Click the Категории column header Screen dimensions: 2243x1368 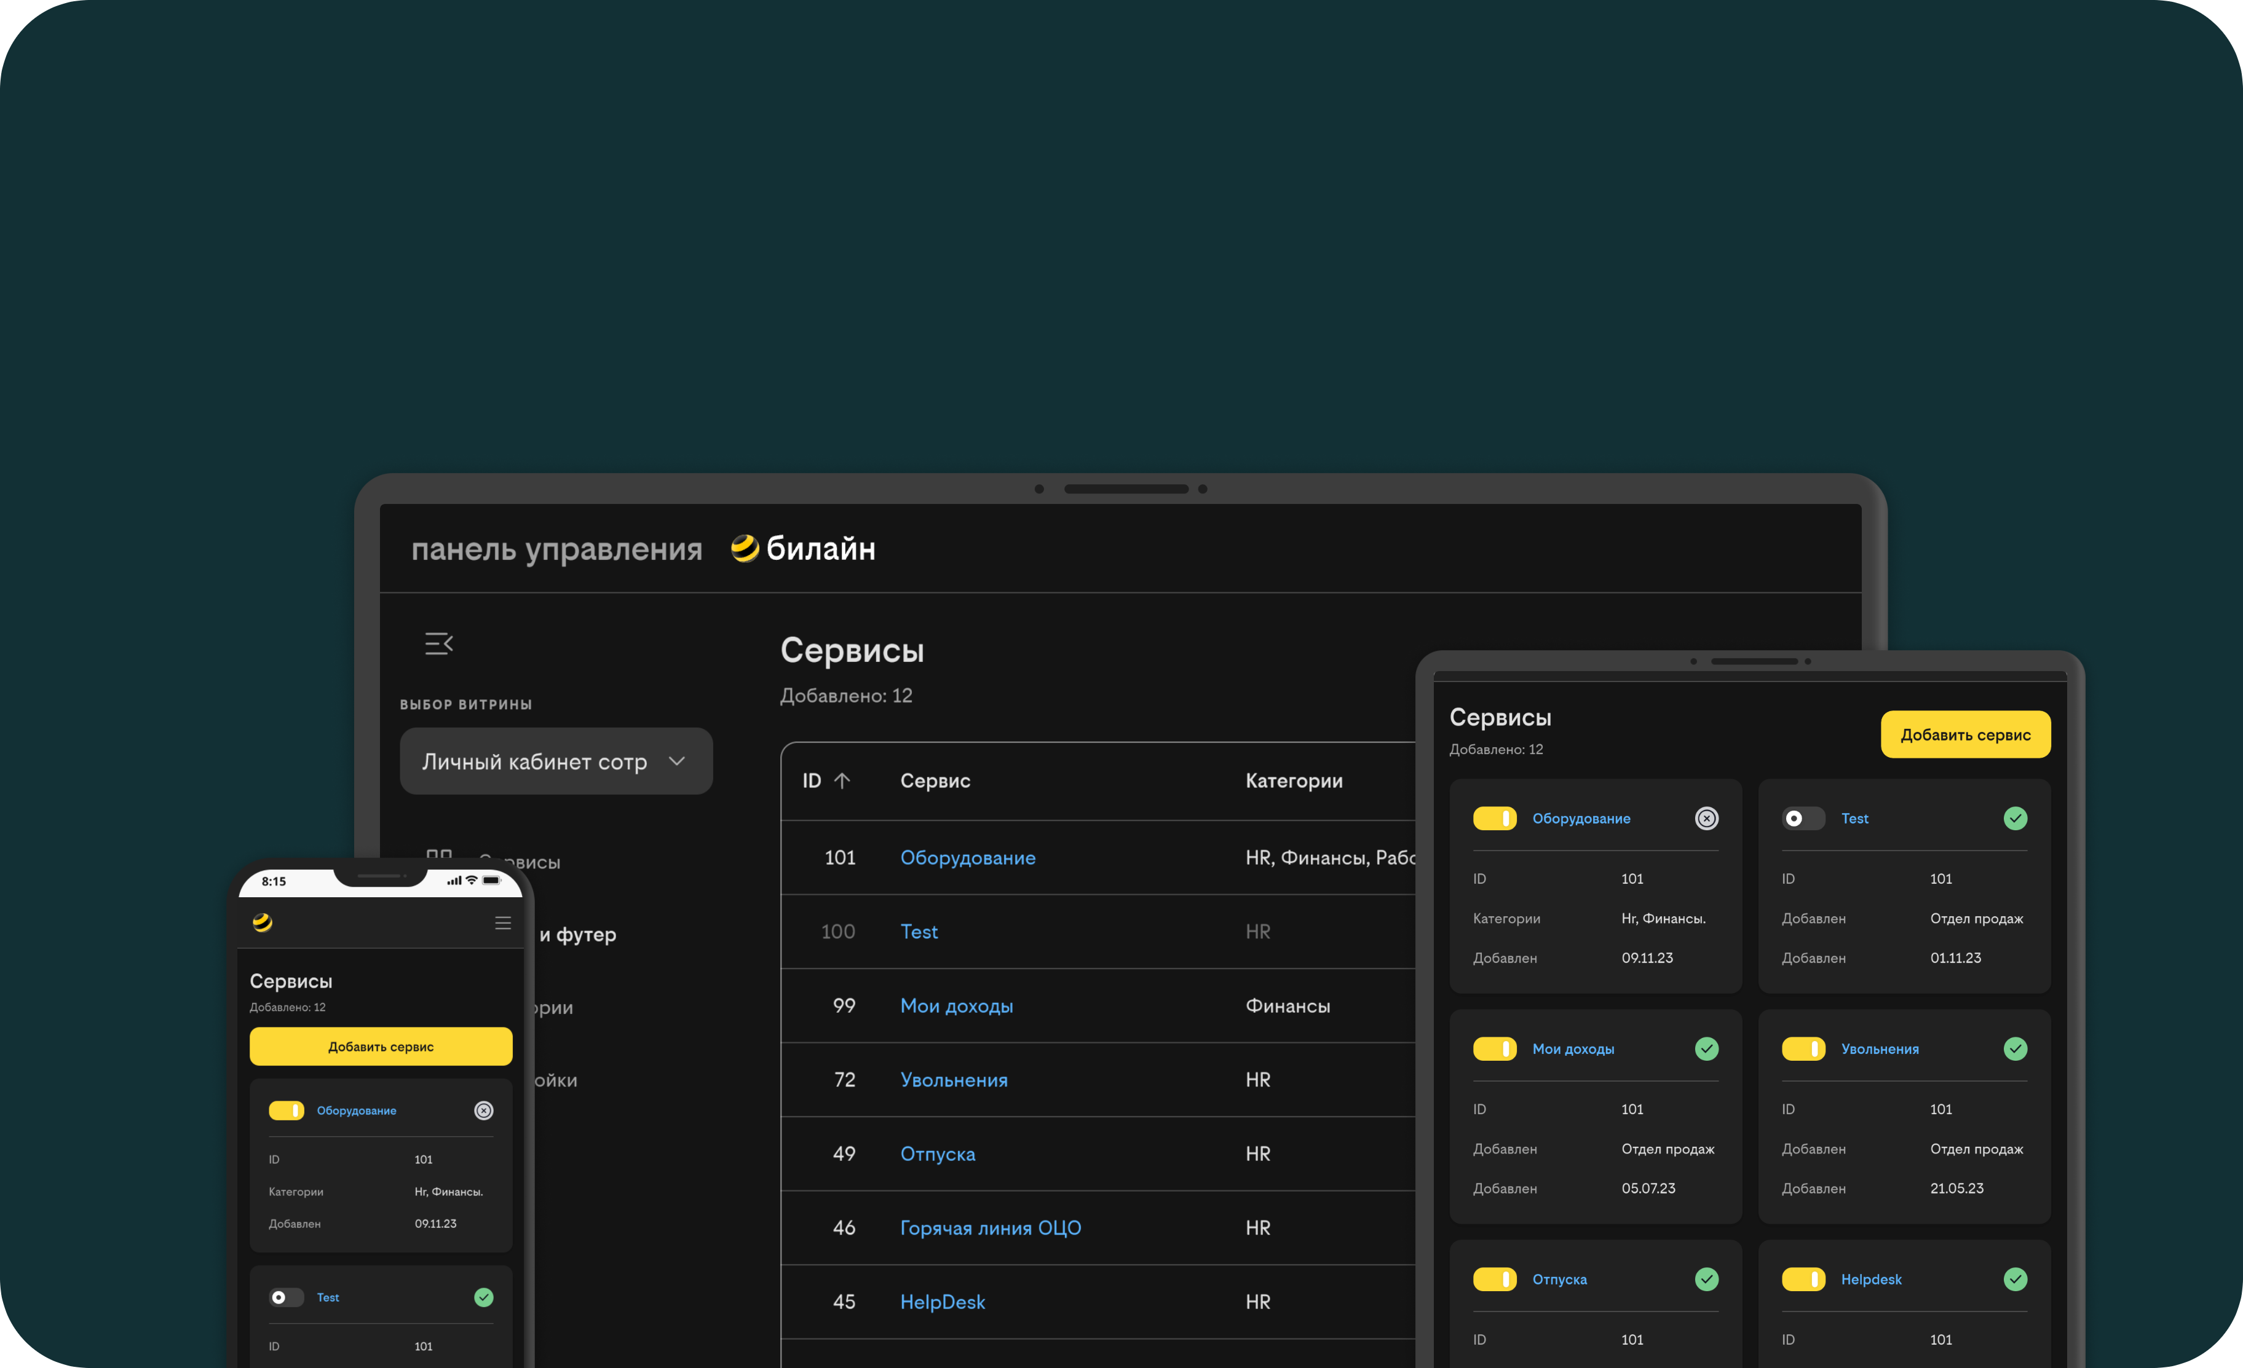pos(1294,781)
